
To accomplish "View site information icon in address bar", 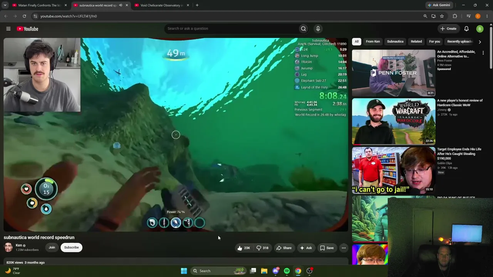I will (x=35, y=16).
